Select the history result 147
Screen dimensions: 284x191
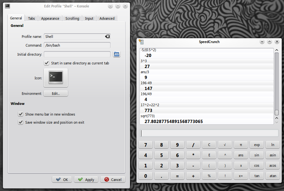[x=148, y=88]
